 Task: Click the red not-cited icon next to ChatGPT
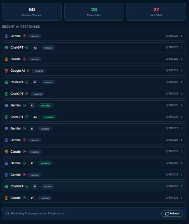pos(27,94)
